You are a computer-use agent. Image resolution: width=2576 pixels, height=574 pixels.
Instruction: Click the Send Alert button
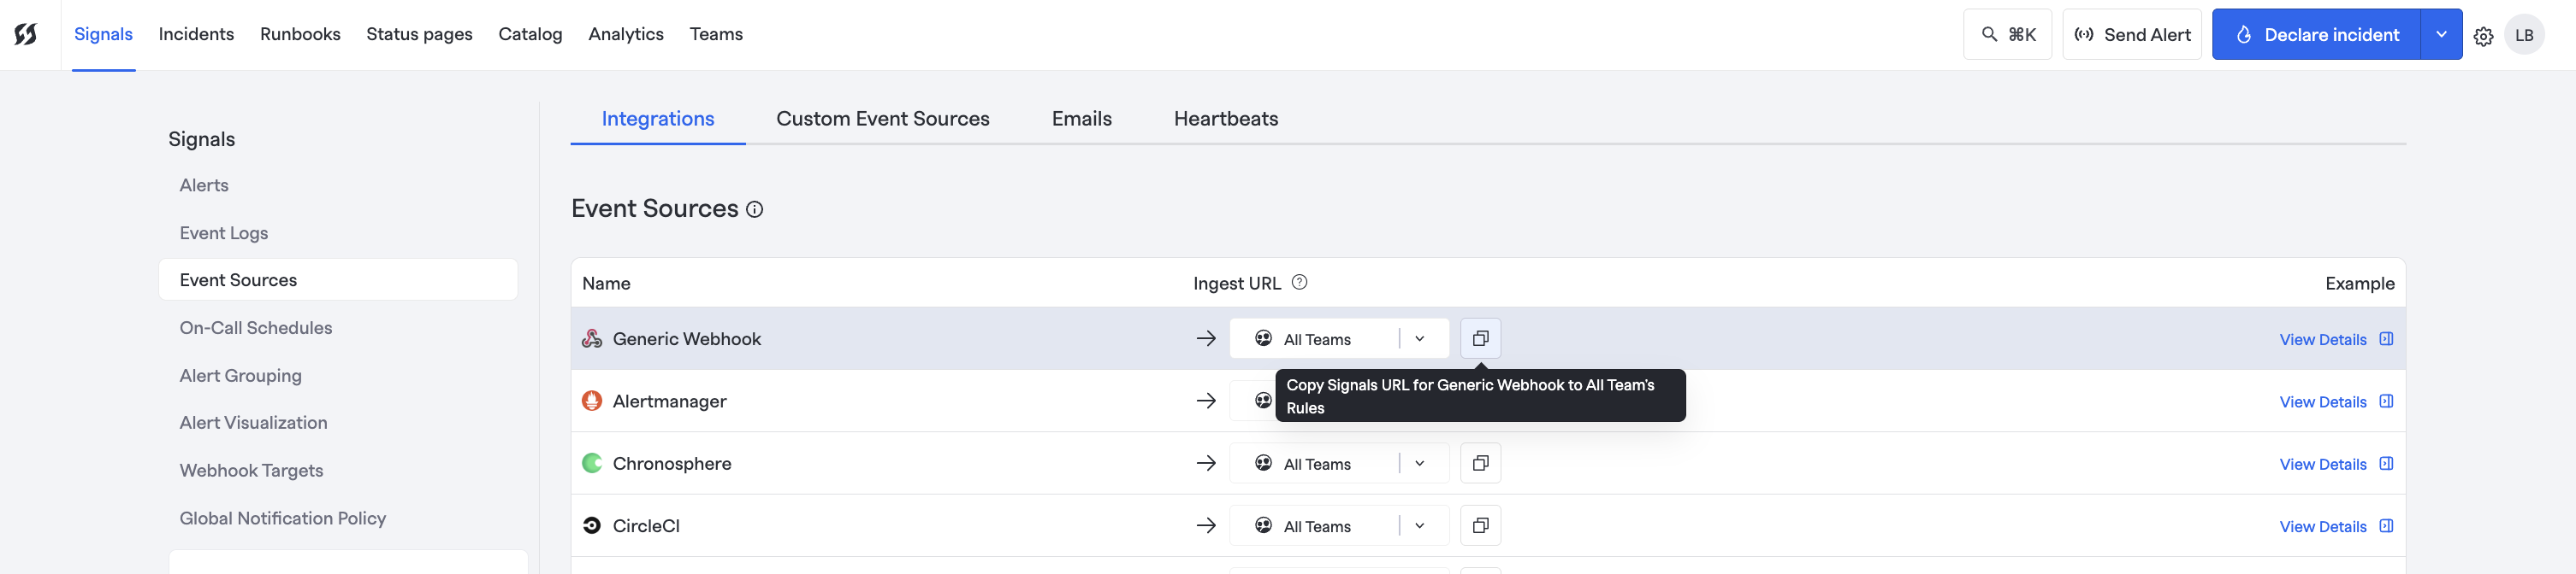point(2132,35)
